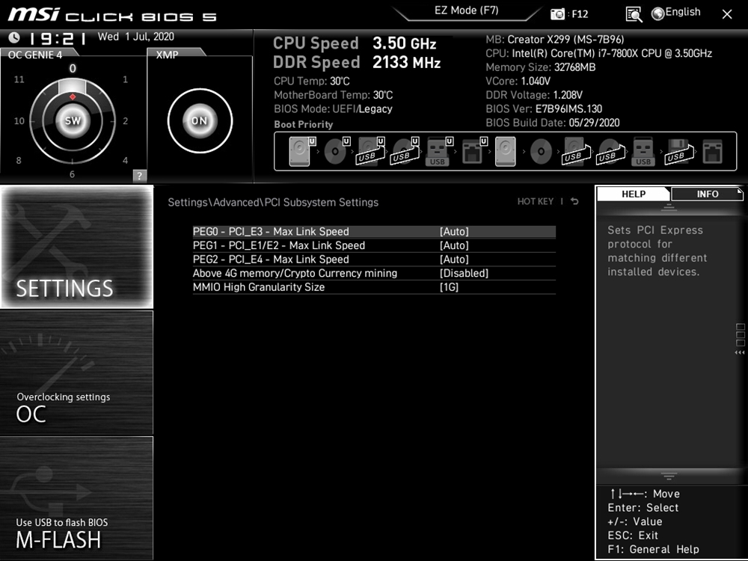Switch to the HELP tab

pos(634,194)
